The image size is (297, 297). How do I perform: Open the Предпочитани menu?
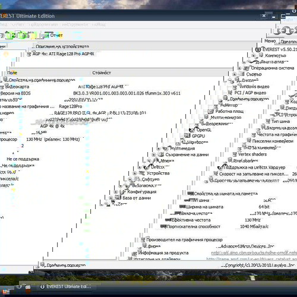pos(43,24)
